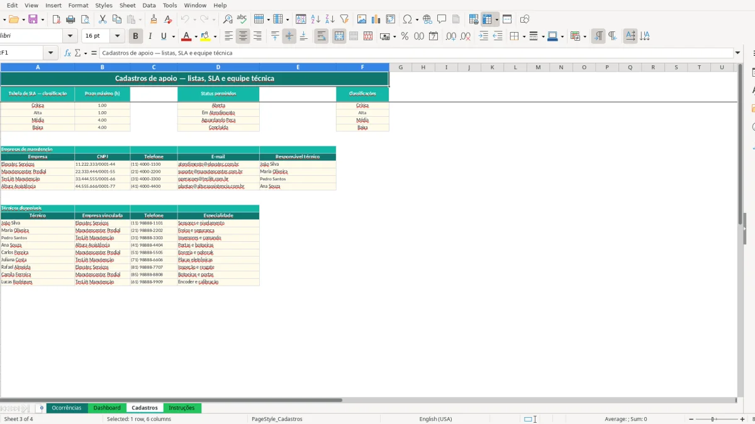The height and width of the screenshot is (424, 755).
Task: Add decimal place icon
Action: coord(451,36)
